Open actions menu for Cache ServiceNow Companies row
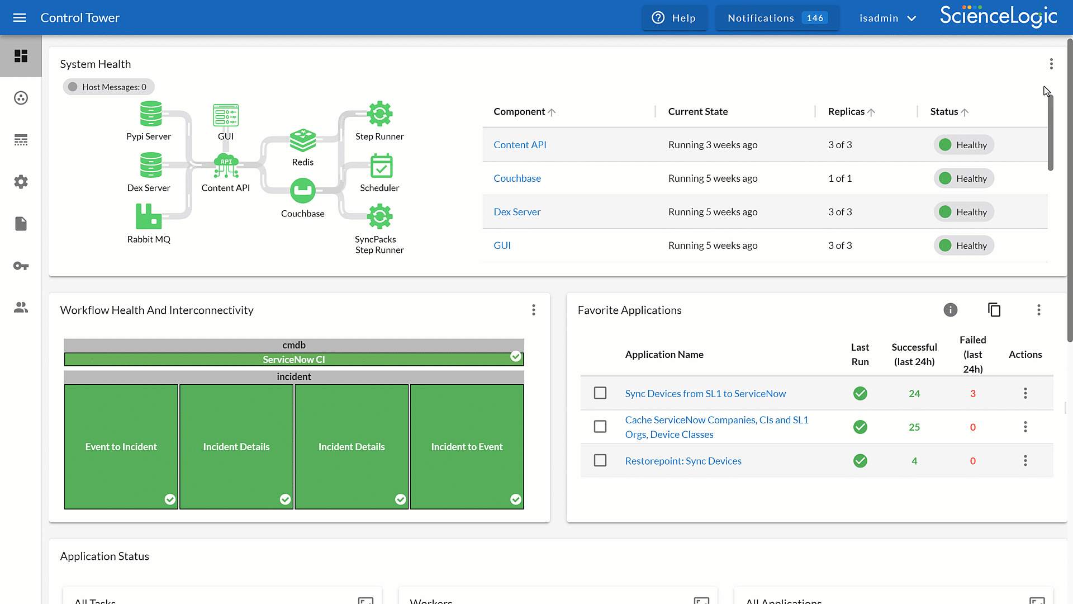This screenshot has height=604, width=1073. coord(1025,427)
